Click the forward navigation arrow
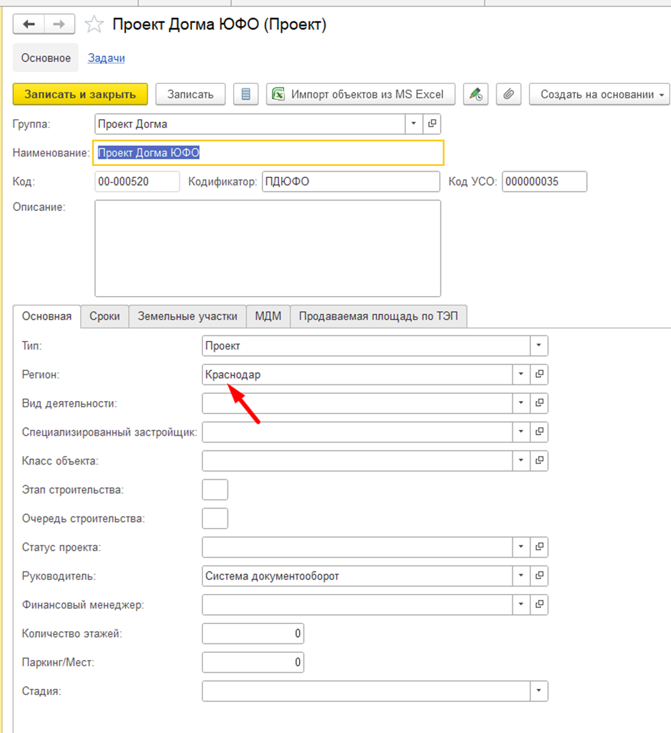 point(59,24)
